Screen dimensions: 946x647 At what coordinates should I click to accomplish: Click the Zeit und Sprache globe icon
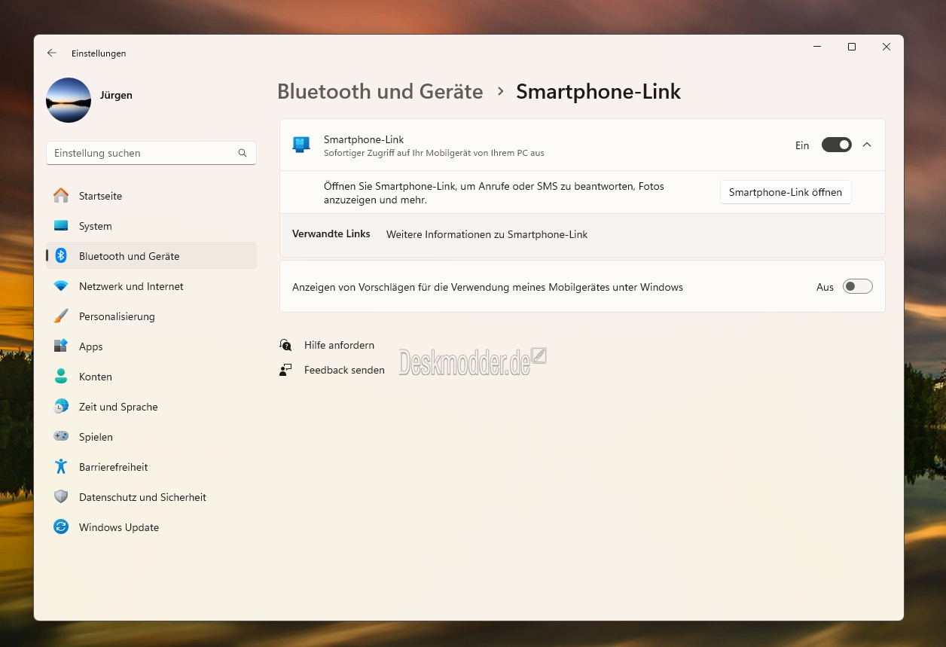coord(61,407)
